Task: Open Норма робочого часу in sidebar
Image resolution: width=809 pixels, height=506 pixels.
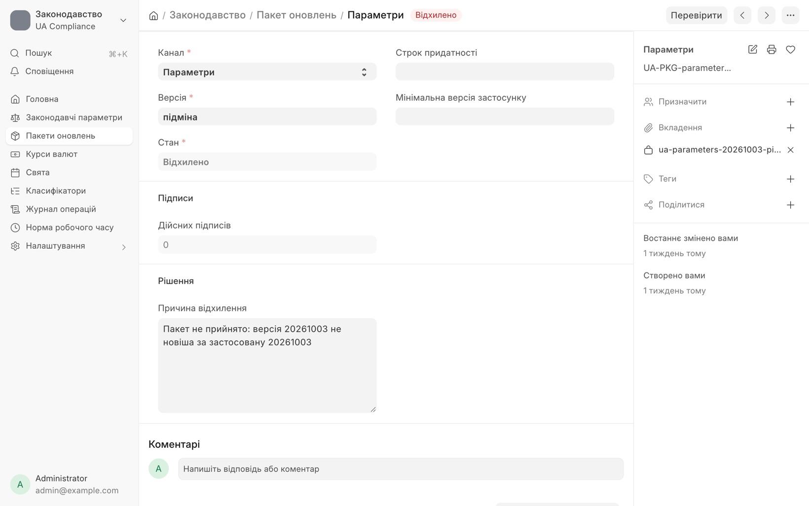Action: (69, 228)
